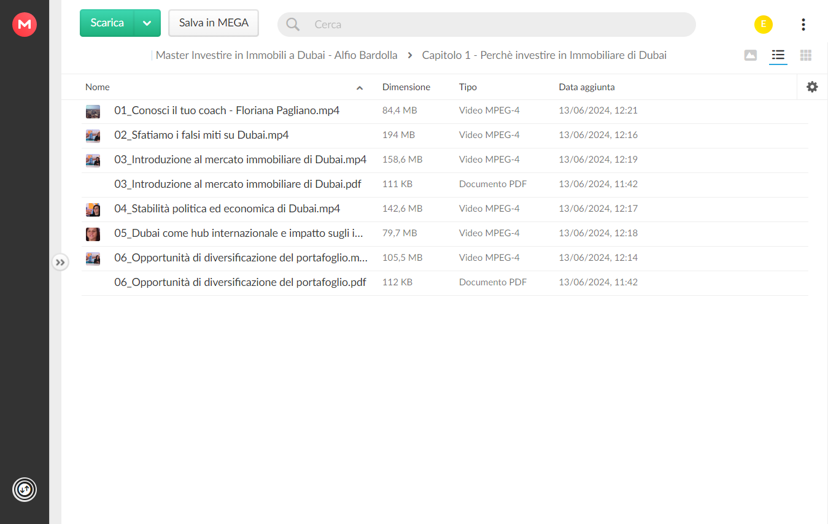Screen dimensions: 828x524
Task: Click the Scarica download button
Action: pyautogui.click(x=107, y=23)
